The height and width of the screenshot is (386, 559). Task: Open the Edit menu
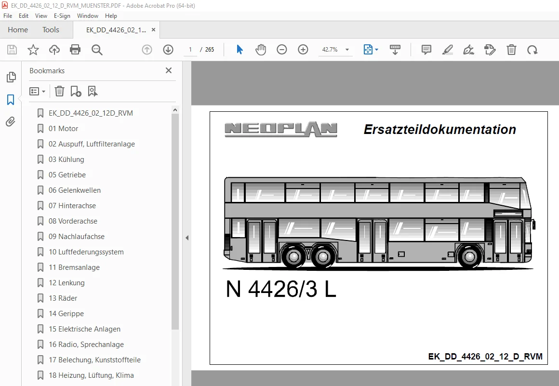(x=24, y=16)
